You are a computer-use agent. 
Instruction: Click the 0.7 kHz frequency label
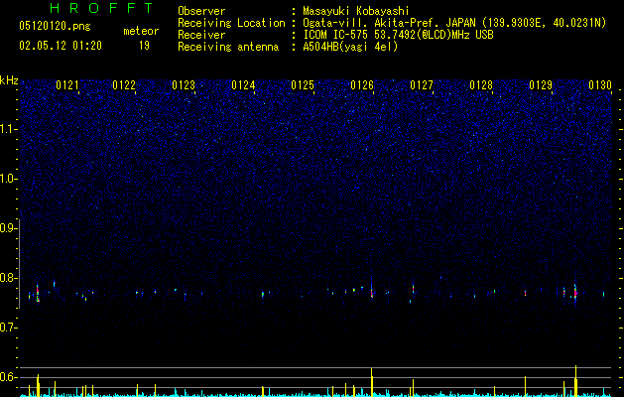(x=9, y=328)
